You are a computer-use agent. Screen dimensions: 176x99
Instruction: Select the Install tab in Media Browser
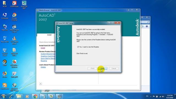49,35
